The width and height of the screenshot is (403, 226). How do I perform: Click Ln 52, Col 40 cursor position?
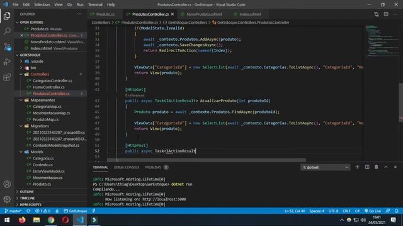(295, 211)
